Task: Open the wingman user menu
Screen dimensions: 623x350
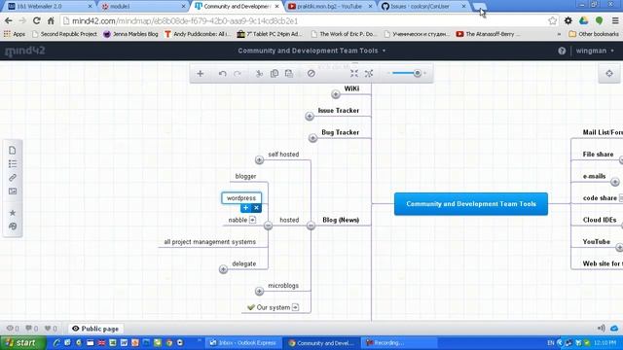Action: point(595,51)
